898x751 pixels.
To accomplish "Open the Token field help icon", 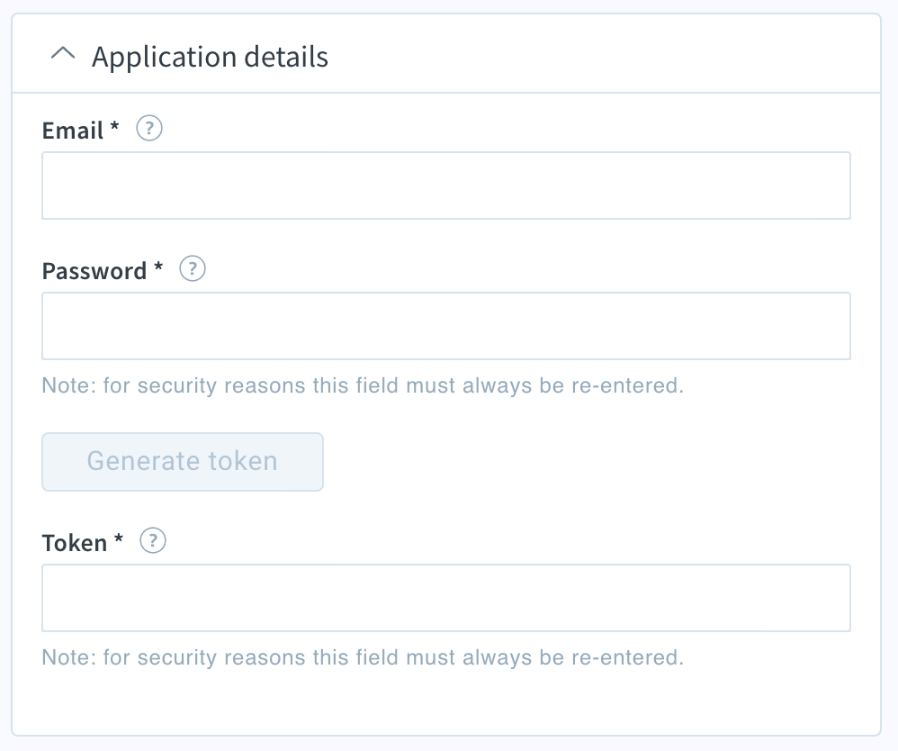I will 153,540.
